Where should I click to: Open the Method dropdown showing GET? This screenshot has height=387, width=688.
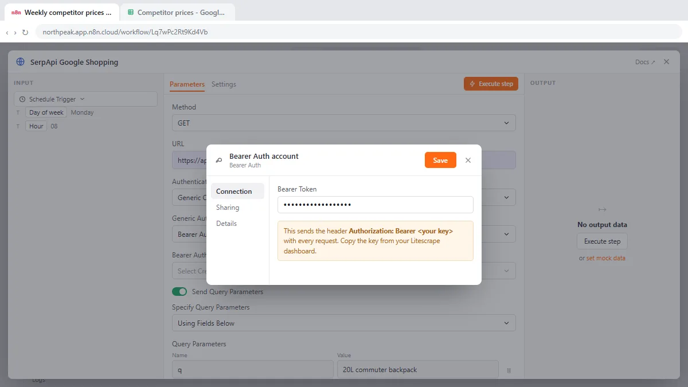click(x=344, y=123)
